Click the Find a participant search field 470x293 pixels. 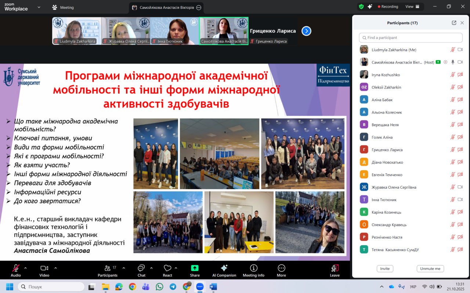click(x=411, y=37)
